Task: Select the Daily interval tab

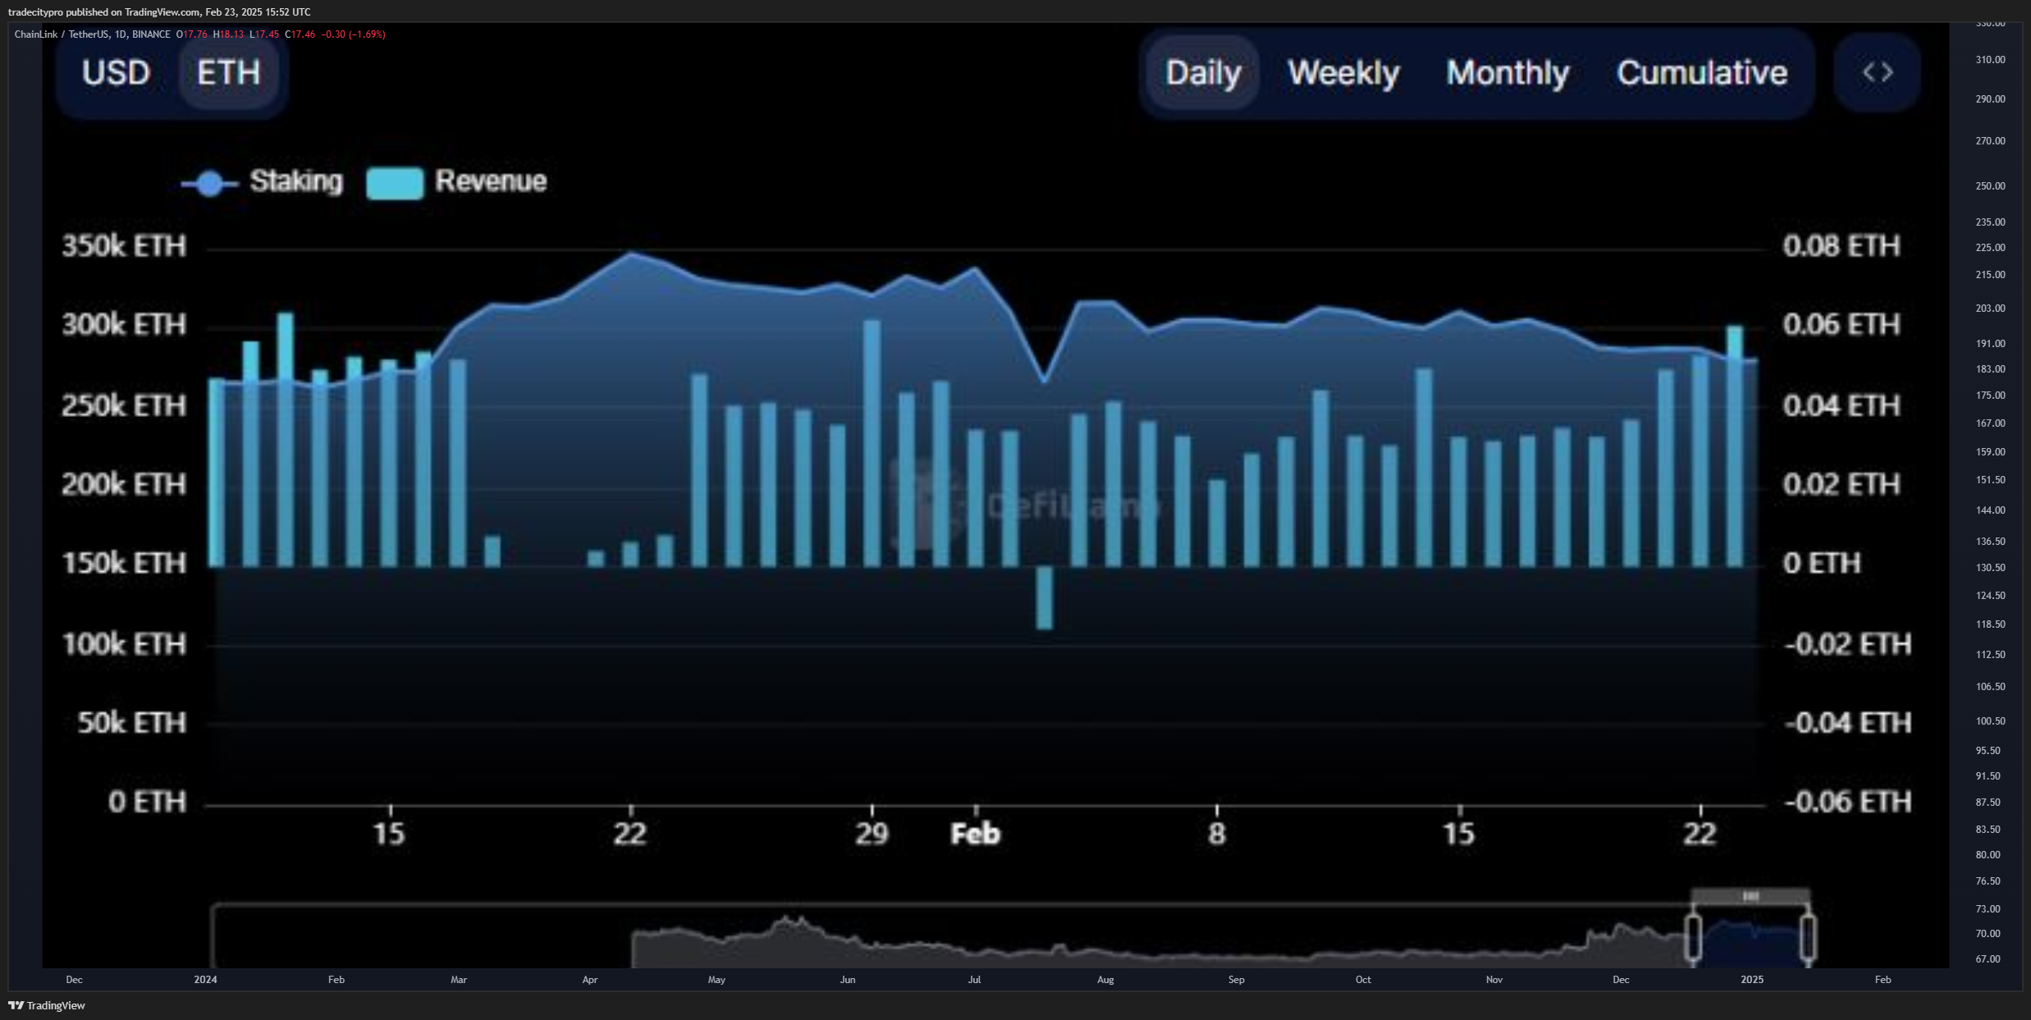Action: [x=1203, y=72]
